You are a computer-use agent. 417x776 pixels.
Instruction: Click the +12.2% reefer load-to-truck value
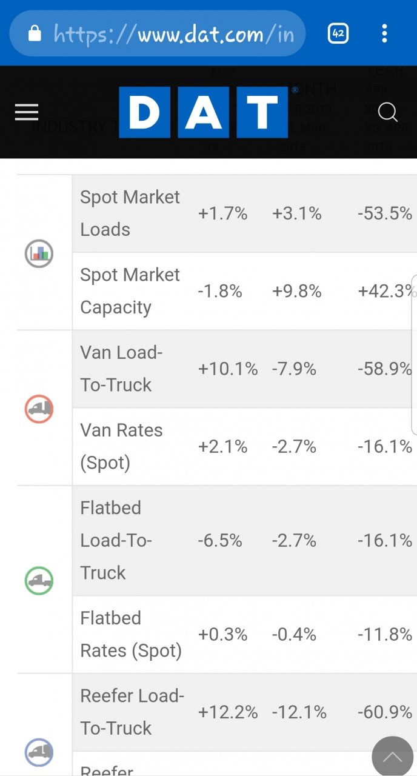click(x=227, y=712)
